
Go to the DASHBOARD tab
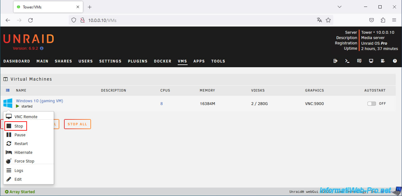(x=17, y=61)
